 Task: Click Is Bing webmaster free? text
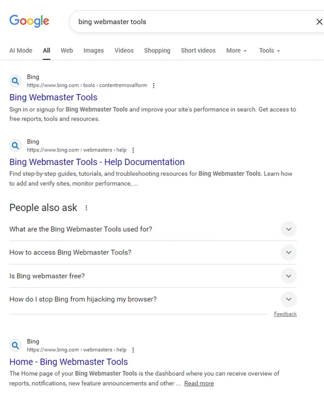pos(47,276)
